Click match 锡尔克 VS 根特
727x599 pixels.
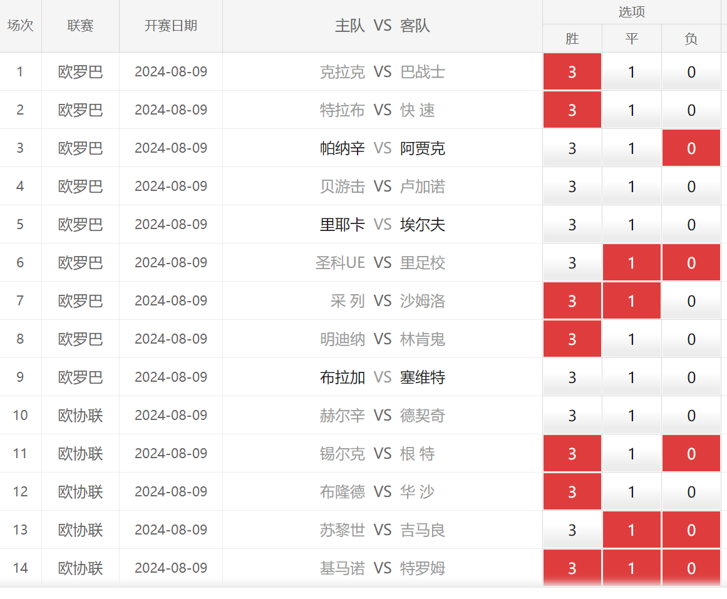(x=383, y=453)
